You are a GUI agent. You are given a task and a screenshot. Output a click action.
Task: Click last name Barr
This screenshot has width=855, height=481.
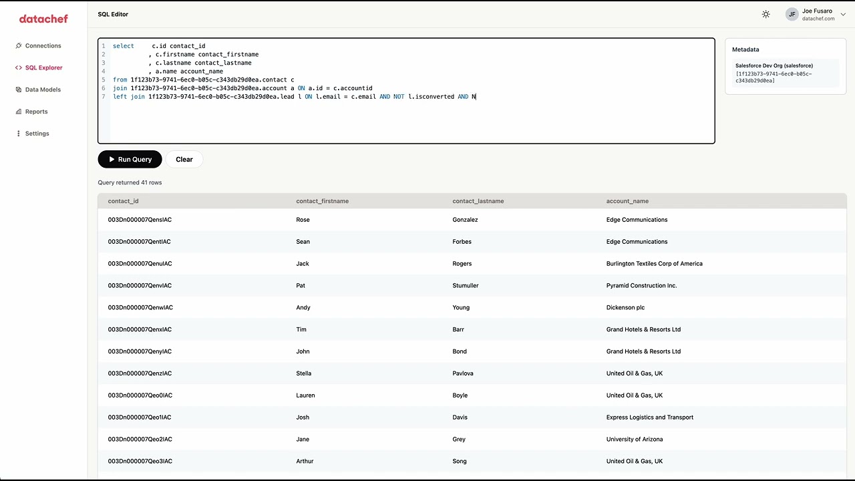pyautogui.click(x=458, y=329)
